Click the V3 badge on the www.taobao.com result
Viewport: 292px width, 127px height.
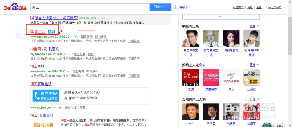point(76,36)
